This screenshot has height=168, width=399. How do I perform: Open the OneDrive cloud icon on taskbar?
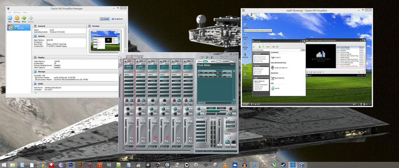[235, 165]
